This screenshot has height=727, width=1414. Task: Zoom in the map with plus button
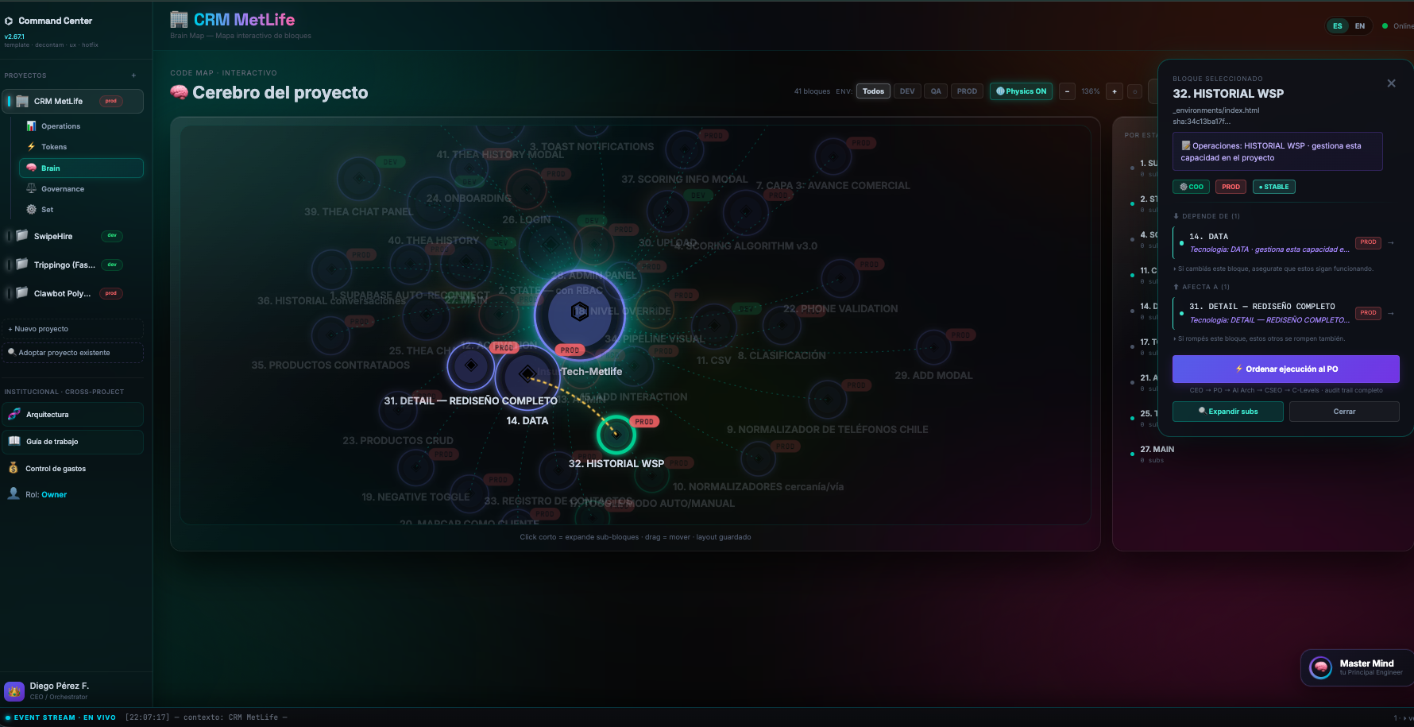[x=1115, y=91]
